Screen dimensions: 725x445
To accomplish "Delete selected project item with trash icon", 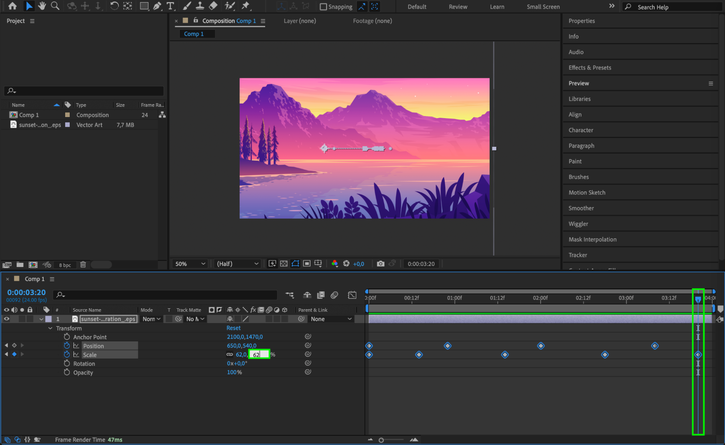I will [83, 265].
